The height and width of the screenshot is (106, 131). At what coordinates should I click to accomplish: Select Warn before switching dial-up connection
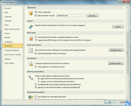pos(39,78)
